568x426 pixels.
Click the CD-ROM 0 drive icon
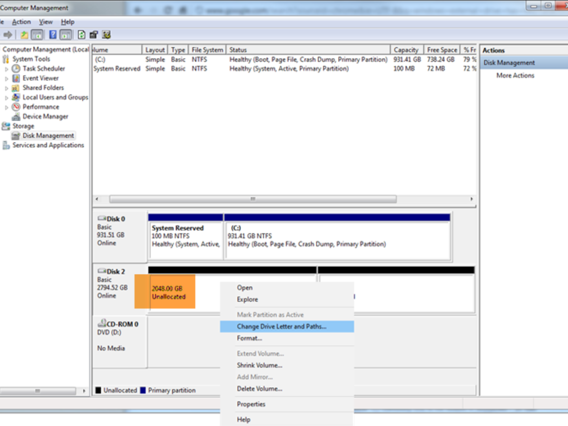(x=102, y=324)
